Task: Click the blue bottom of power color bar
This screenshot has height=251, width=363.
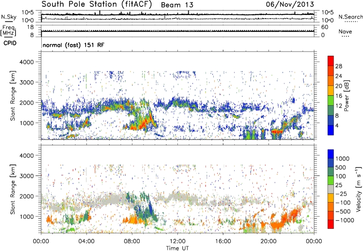Action: [x=331, y=130]
